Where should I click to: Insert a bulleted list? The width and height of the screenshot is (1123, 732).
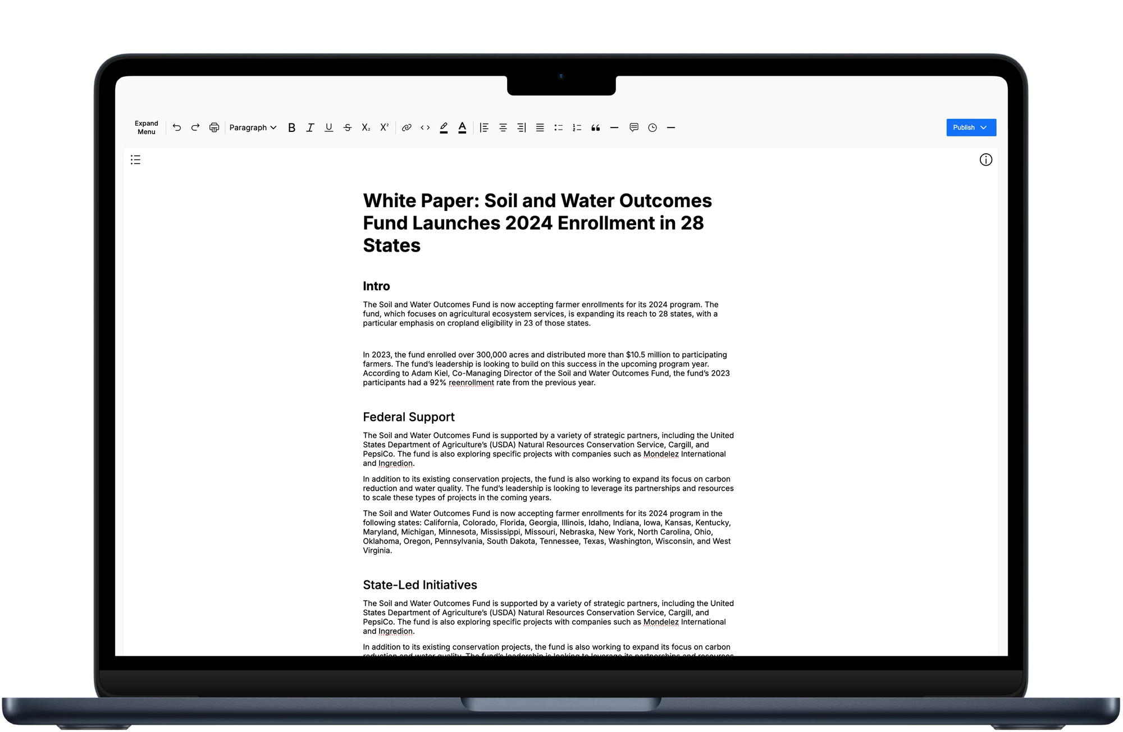[x=559, y=127]
